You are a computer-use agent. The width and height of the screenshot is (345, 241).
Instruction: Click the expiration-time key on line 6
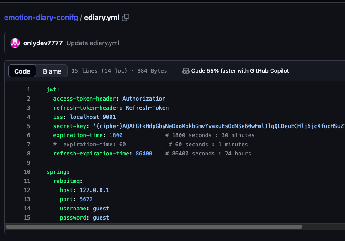coord(78,135)
